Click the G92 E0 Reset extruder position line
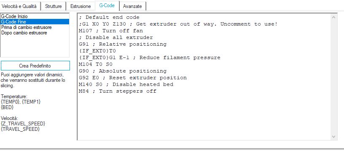This screenshot has height=151, width=344. 132,78
